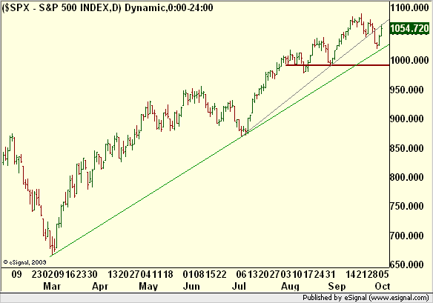This screenshot has height=303, width=433.
Task: Click the 650.000 price axis label
Action: 407,264
